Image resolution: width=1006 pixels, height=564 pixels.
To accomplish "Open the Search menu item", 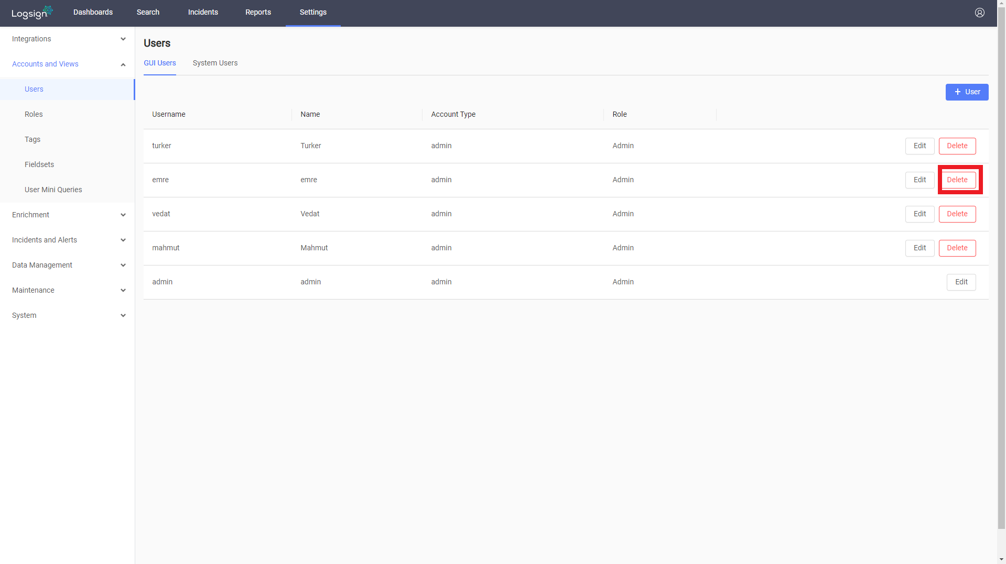I will click(x=148, y=13).
